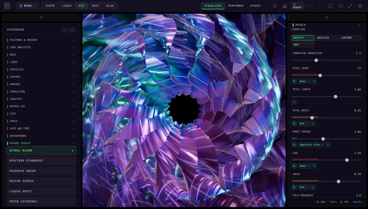Click the Spiral Bloom visualization canvas
368x209 pixels.
pyautogui.click(x=184, y=110)
